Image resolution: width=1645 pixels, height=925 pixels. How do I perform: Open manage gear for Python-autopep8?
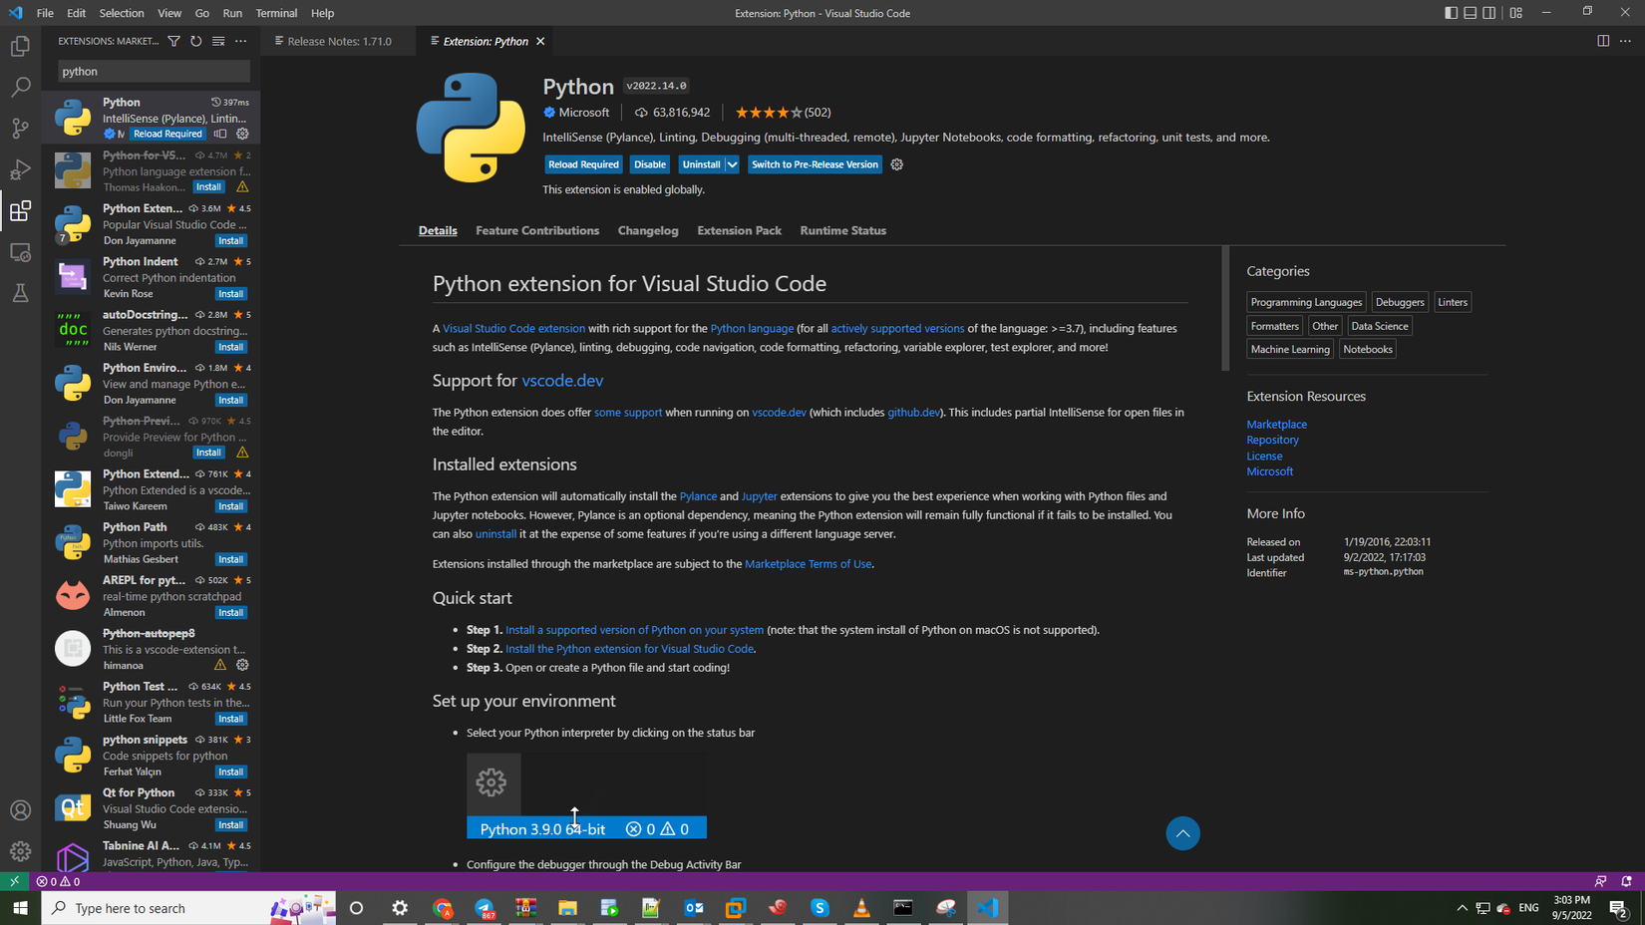coord(242,665)
